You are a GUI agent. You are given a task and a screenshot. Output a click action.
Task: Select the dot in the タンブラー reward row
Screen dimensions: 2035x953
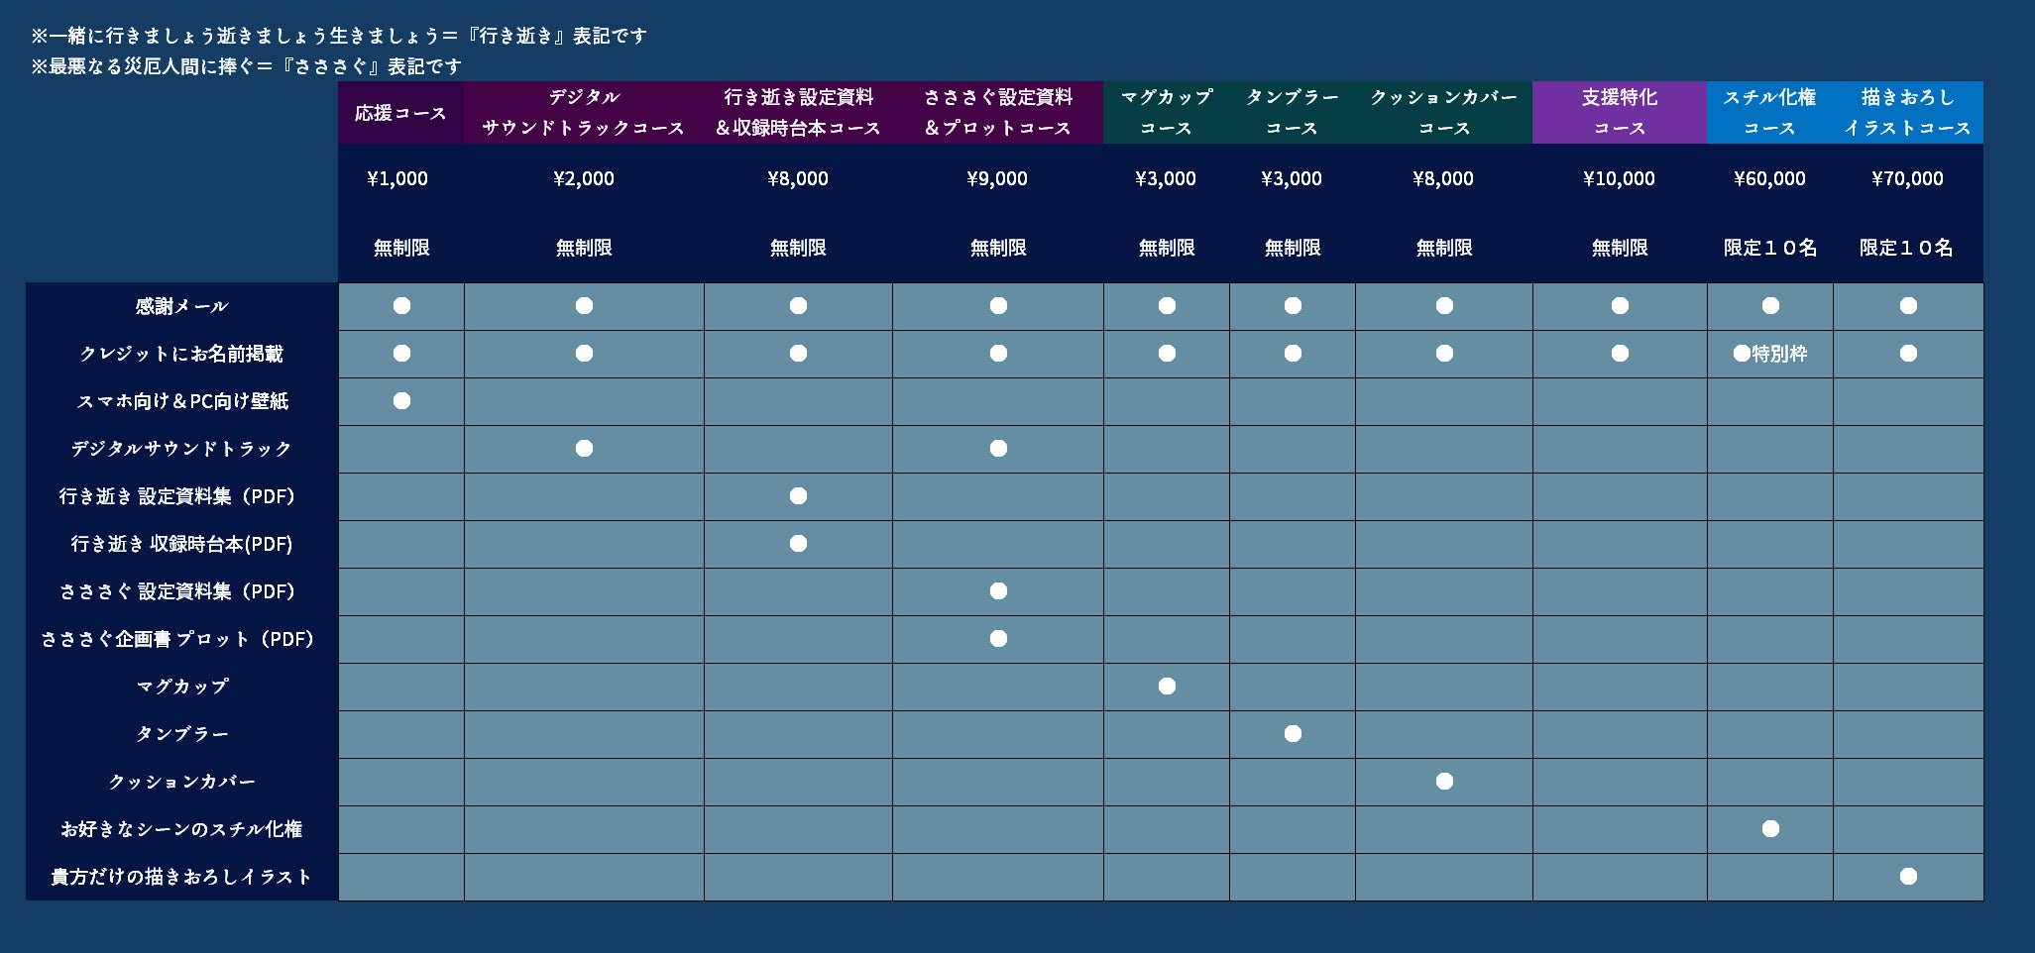click(x=1293, y=734)
